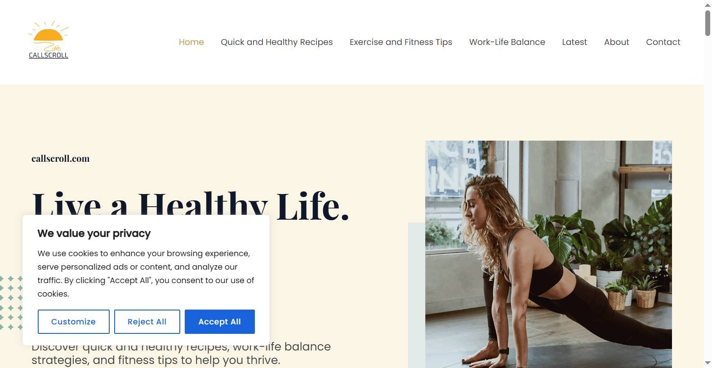
Task: Open the Home menu item
Action: click(x=191, y=42)
